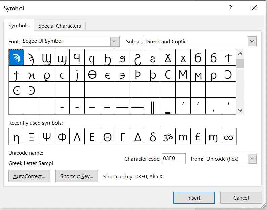Select the double vertical line ‖ symbol
The width and height of the screenshot is (267, 210).
pyautogui.click(x=153, y=106)
